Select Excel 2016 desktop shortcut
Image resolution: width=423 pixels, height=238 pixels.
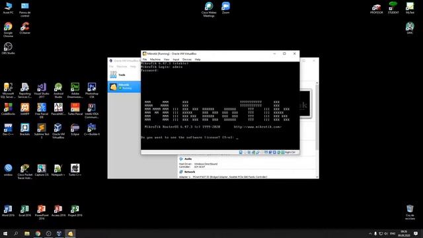[x=25, y=210]
